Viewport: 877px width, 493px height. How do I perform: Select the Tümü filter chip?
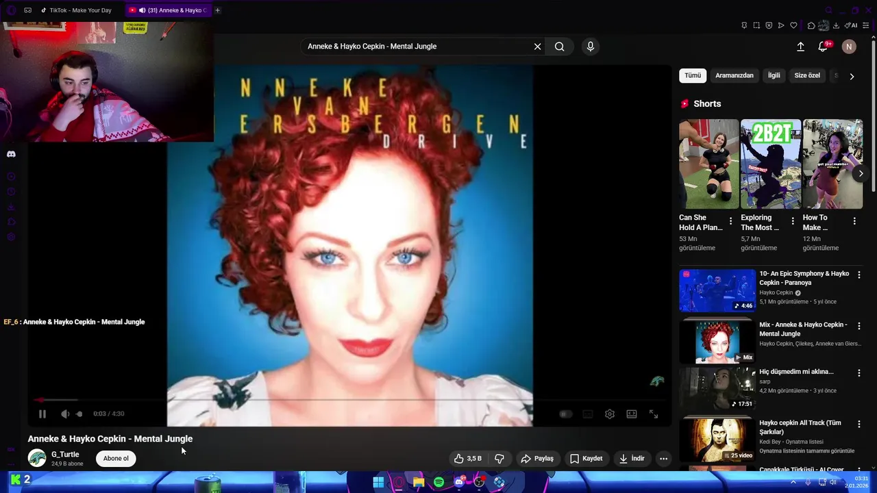(x=693, y=75)
